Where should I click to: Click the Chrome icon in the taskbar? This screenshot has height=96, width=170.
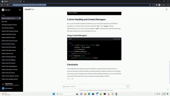click(116, 94)
